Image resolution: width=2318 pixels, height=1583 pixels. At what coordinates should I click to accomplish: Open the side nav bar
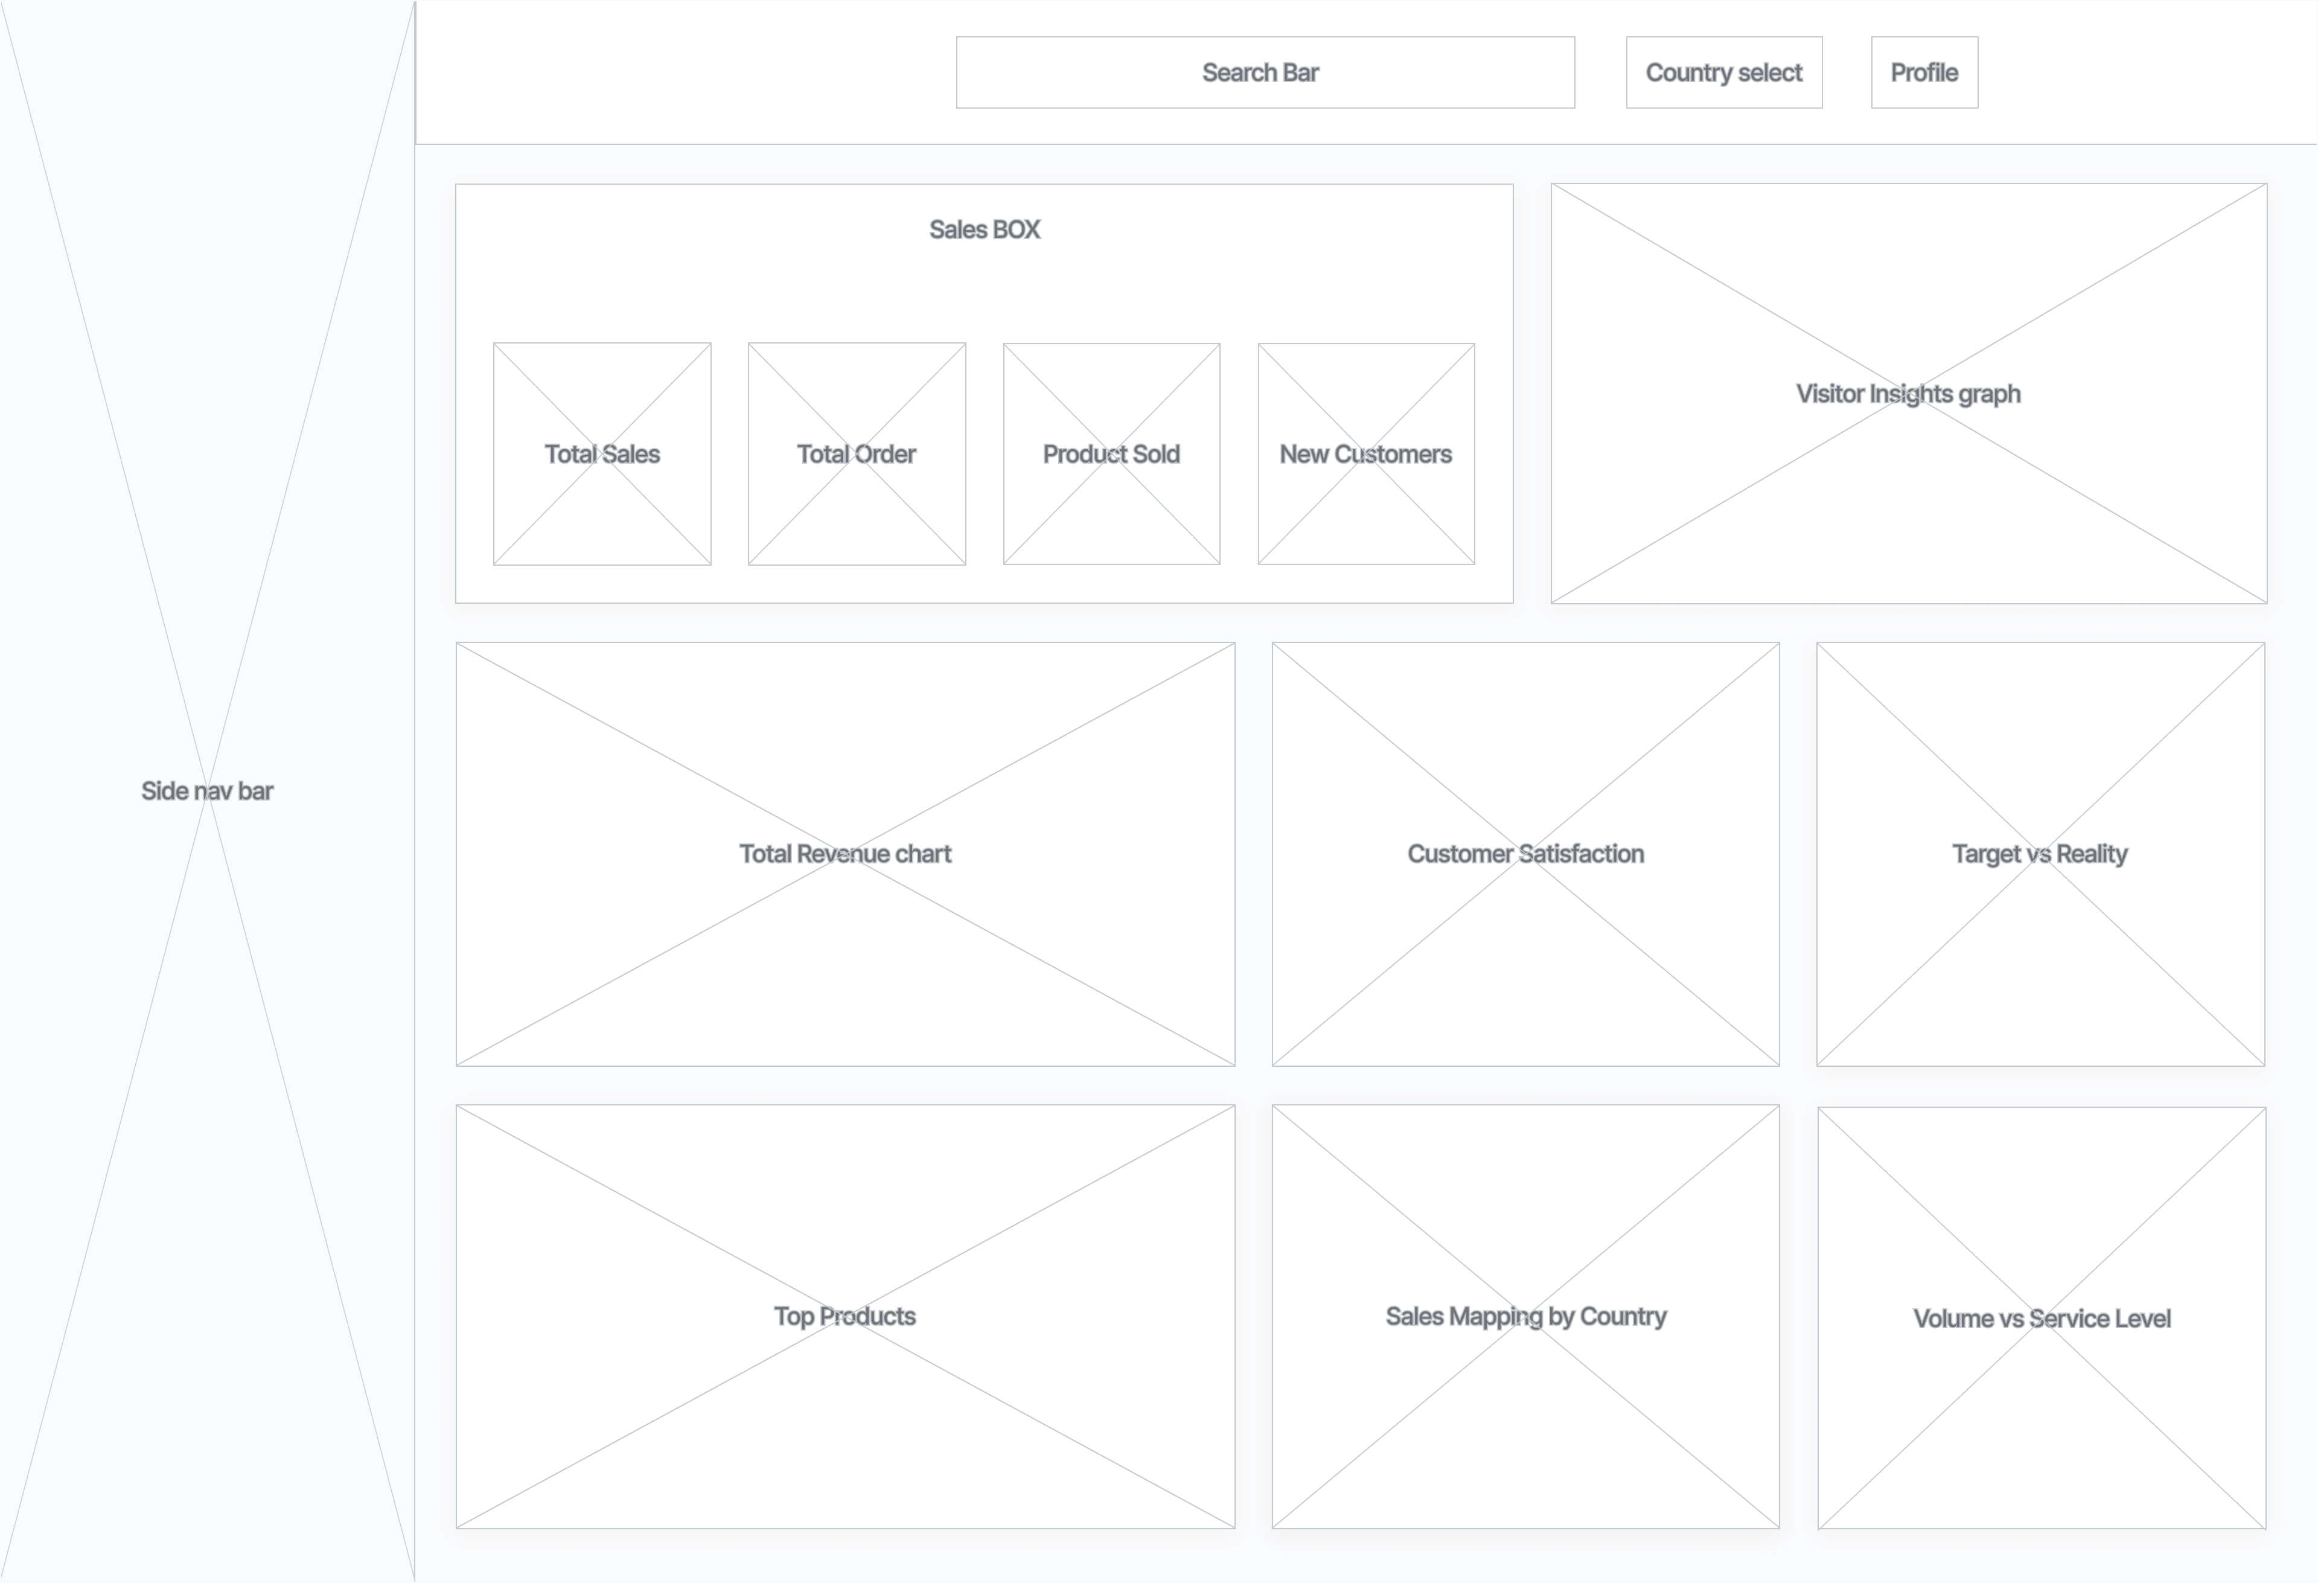(x=206, y=791)
